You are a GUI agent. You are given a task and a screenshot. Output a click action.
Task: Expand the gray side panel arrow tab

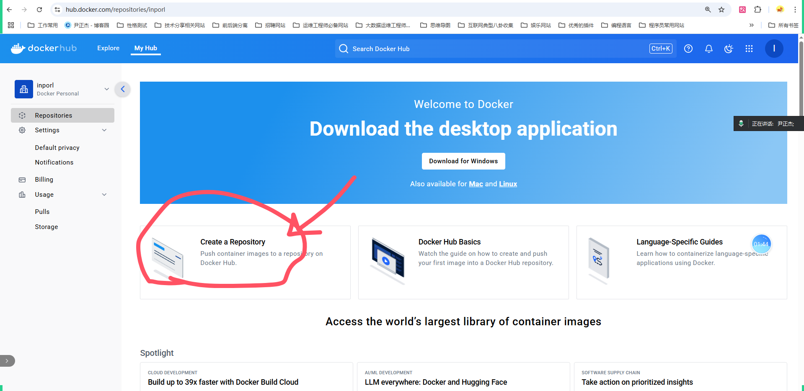(x=7, y=361)
